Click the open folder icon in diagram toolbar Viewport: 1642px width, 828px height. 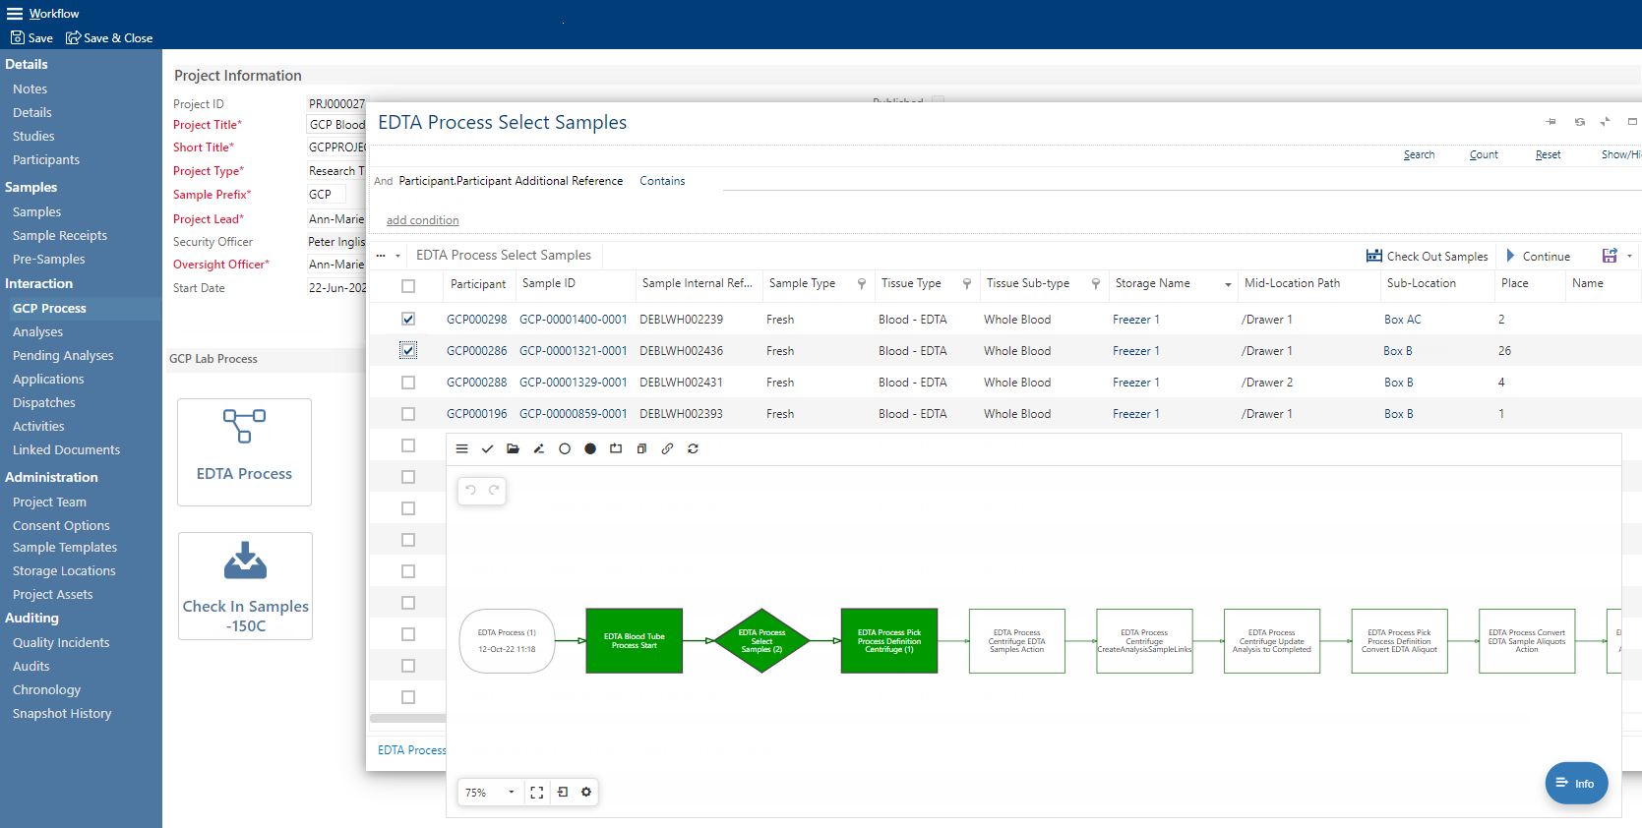[x=513, y=448]
